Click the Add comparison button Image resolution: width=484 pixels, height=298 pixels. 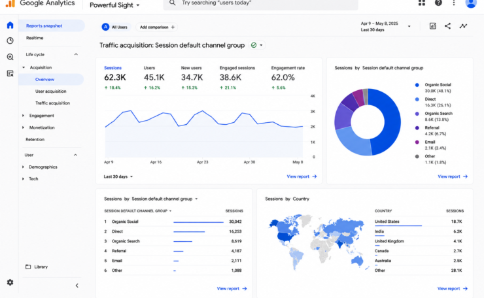coord(157,27)
